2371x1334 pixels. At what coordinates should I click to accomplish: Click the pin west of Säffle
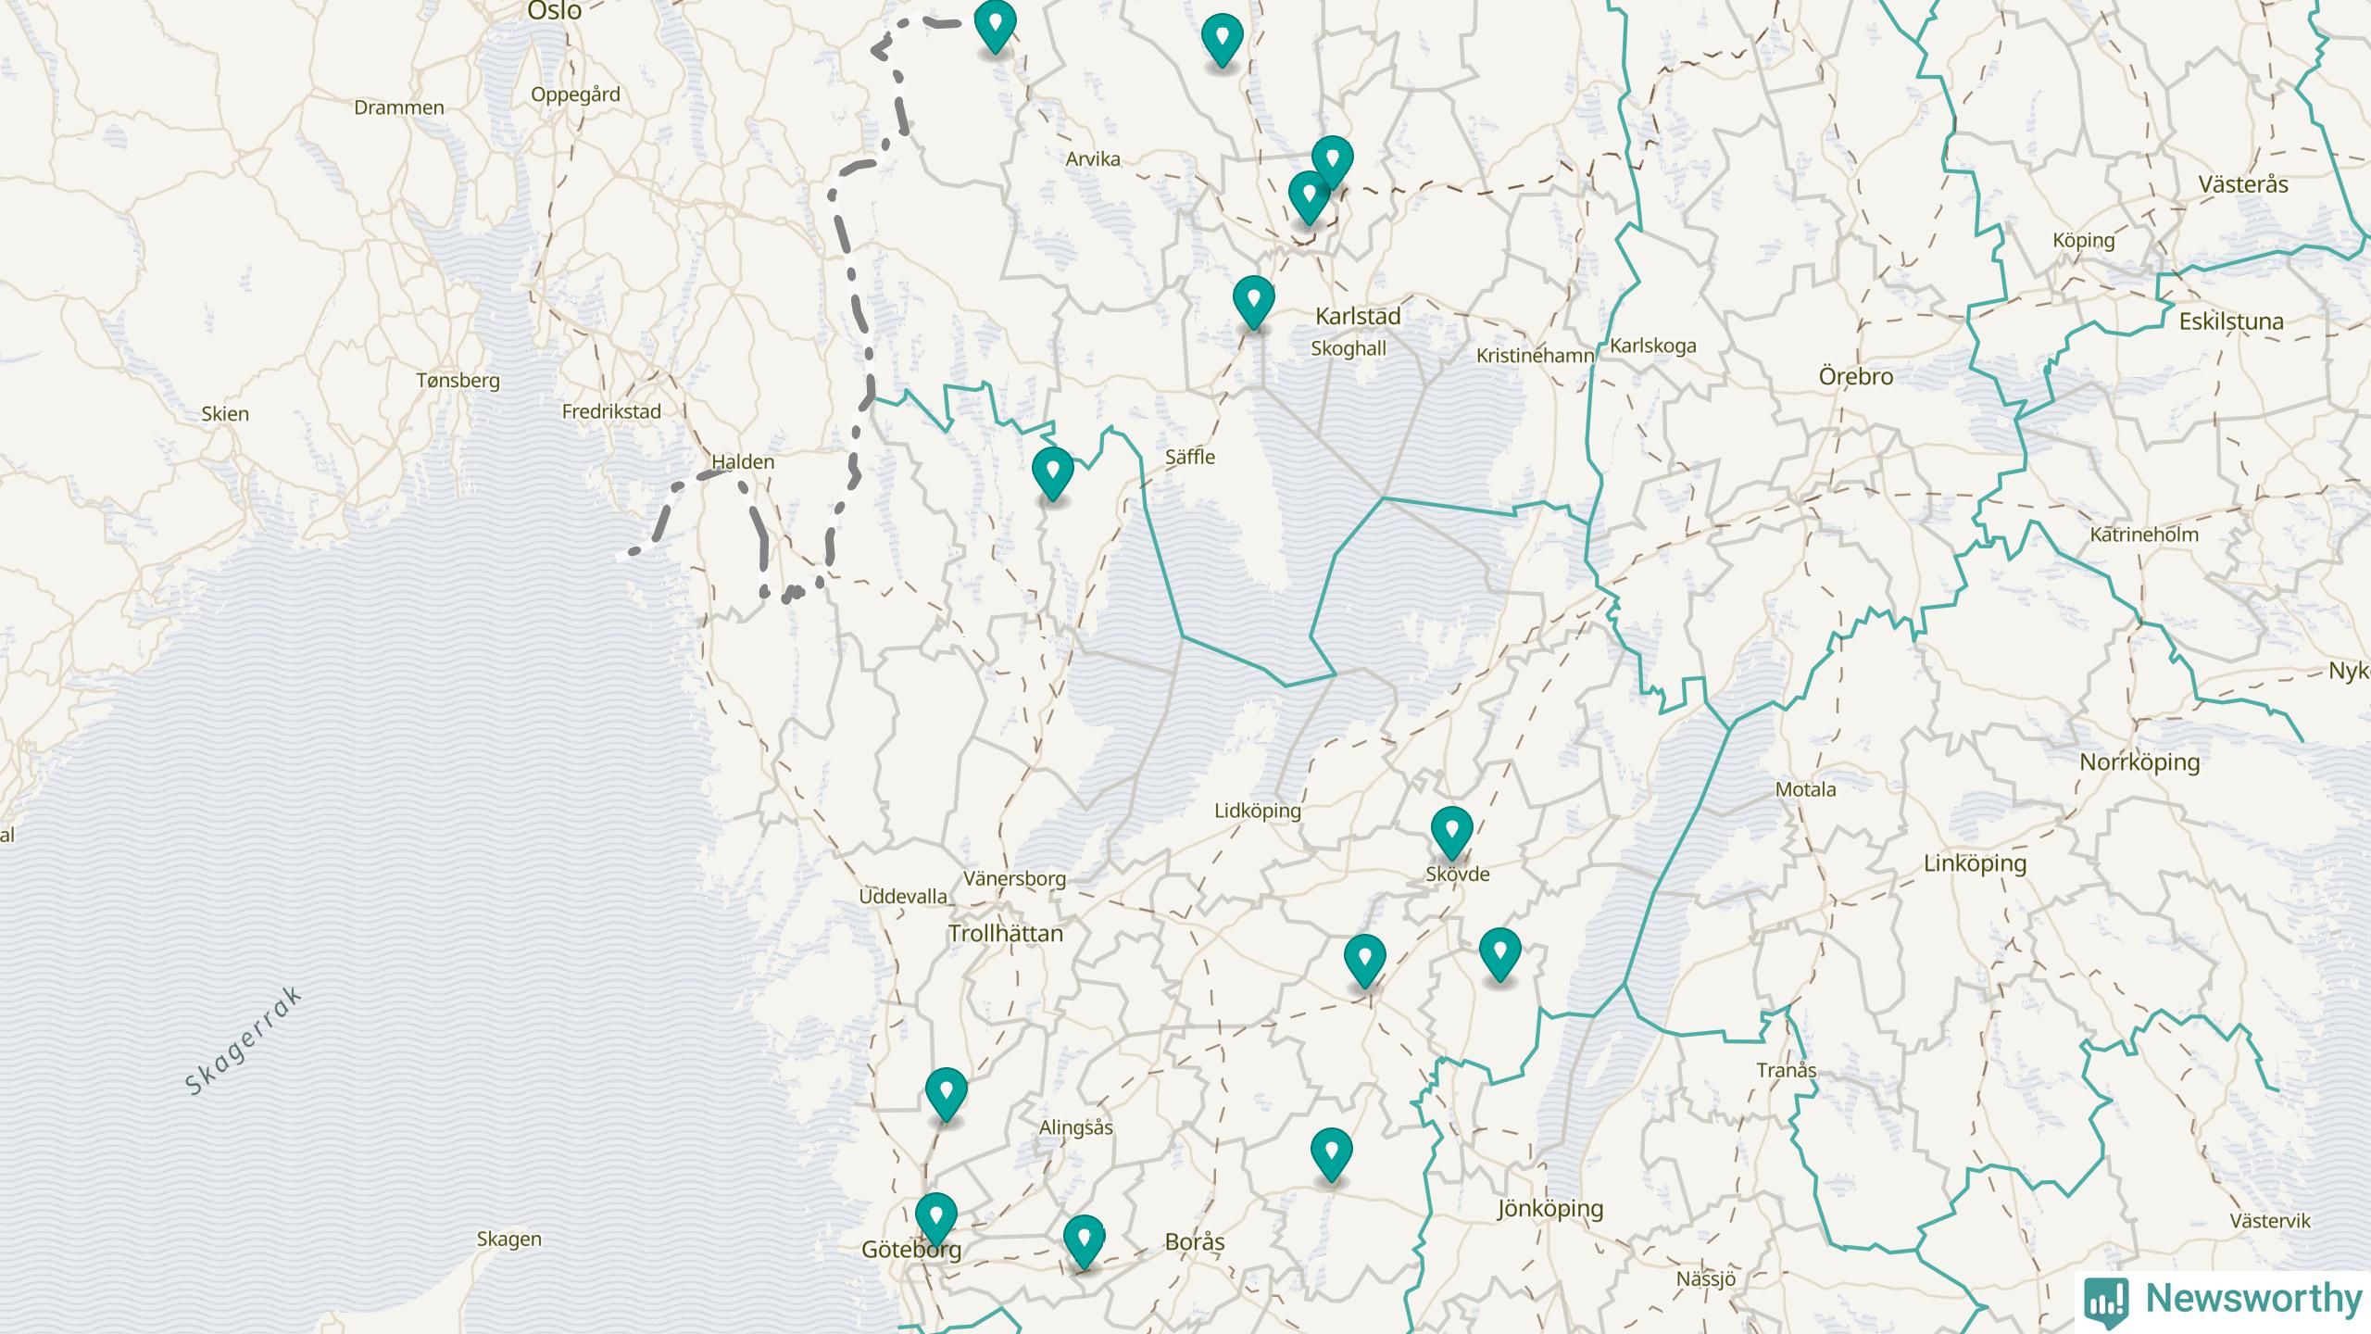tap(1052, 471)
